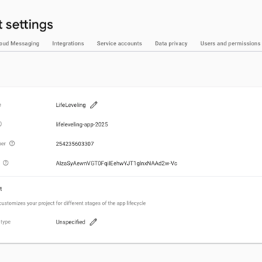Click the partially visible help icon on the project ID row
This screenshot has width=262, height=262.
1,124
